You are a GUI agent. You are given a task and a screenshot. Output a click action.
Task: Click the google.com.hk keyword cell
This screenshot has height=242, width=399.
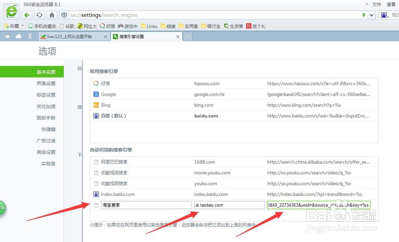coord(209,94)
